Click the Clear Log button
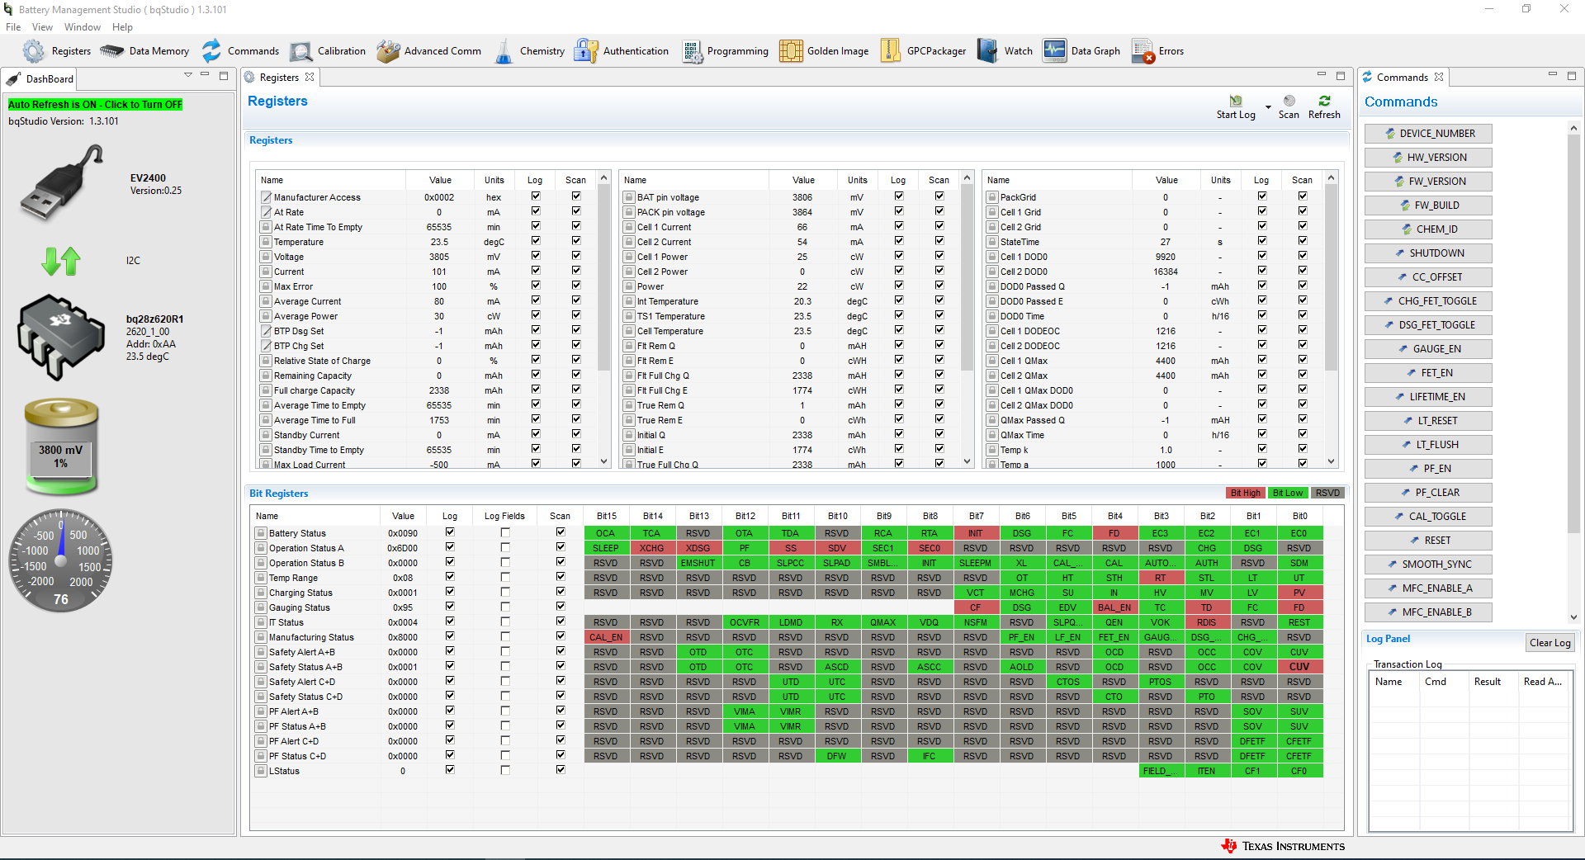The width and height of the screenshot is (1585, 860). 1550,643
